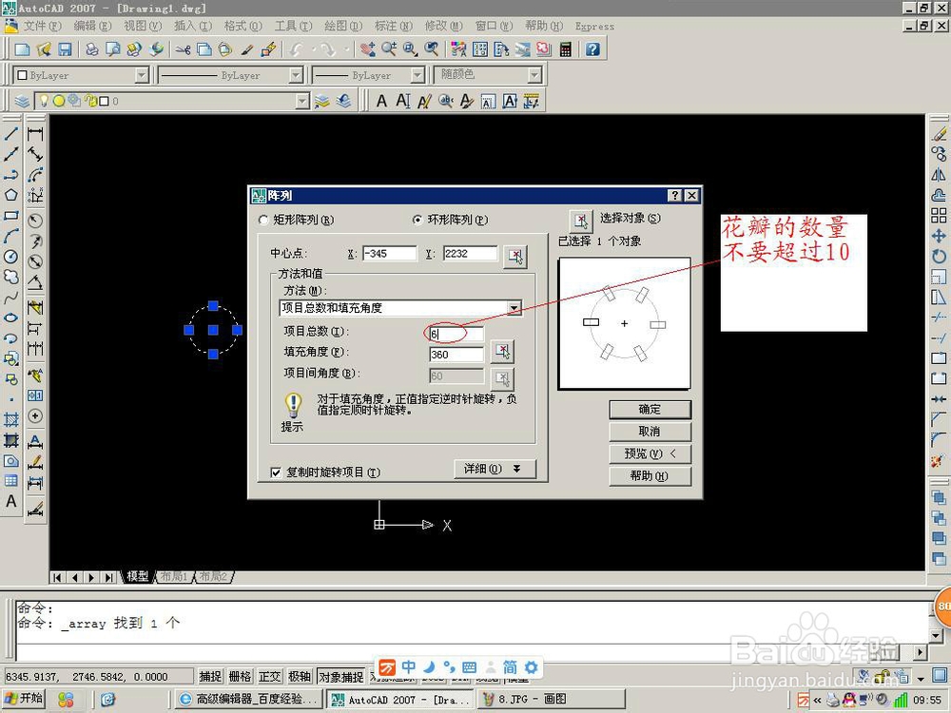Click the Select Objects icon in Array dialog
Screen dimensions: 951x713
(x=581, y=219)
